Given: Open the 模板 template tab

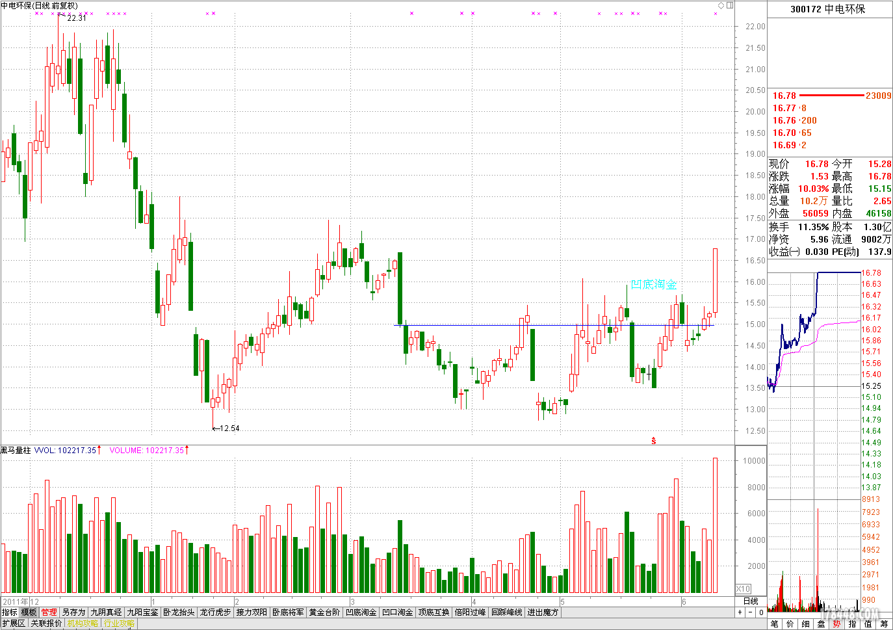Looking at the screenshot, I should click(29, 612).
